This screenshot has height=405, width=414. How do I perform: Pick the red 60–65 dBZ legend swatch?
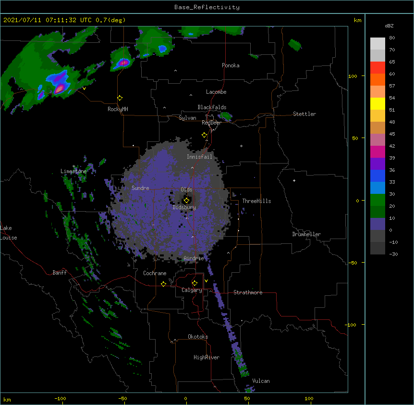(377, 68)
